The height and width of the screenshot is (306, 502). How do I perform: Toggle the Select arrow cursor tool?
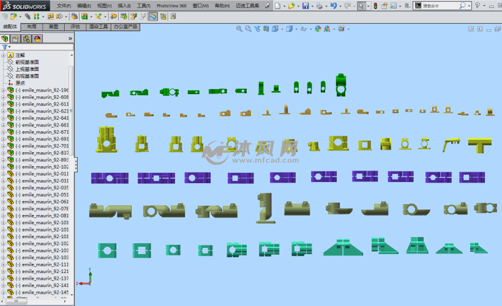[361, 5]
